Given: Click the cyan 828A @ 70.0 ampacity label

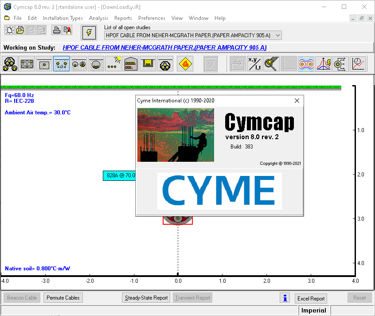Looking at the screenshot, I should tap(119, 176).
